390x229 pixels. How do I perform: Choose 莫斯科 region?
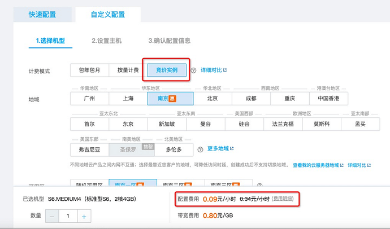(322, 124)
